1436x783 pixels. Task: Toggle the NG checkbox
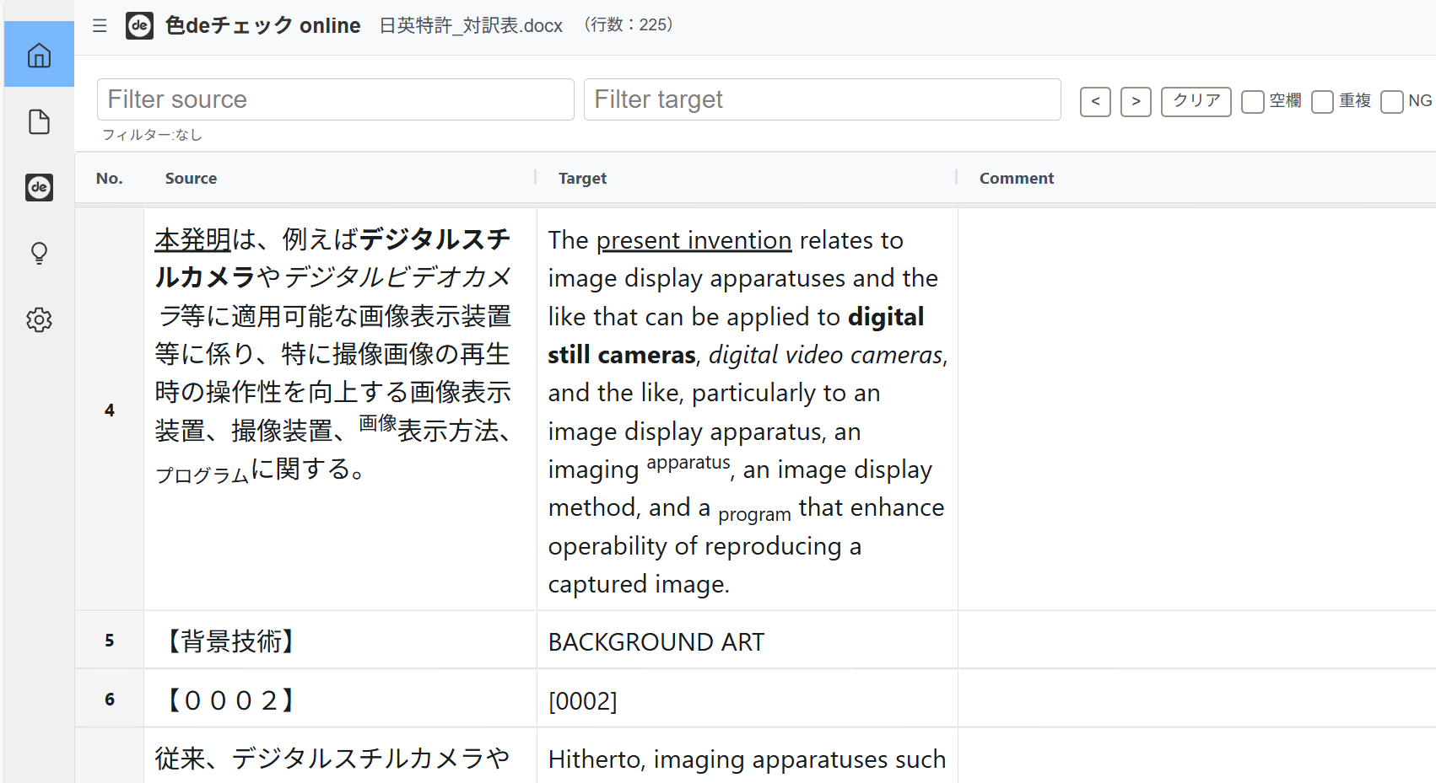point(1392,102)
